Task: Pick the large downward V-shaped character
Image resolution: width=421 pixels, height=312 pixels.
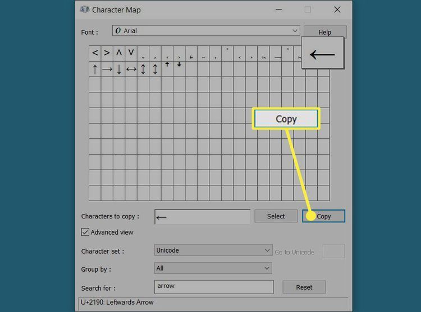Action: click(131, 53)
